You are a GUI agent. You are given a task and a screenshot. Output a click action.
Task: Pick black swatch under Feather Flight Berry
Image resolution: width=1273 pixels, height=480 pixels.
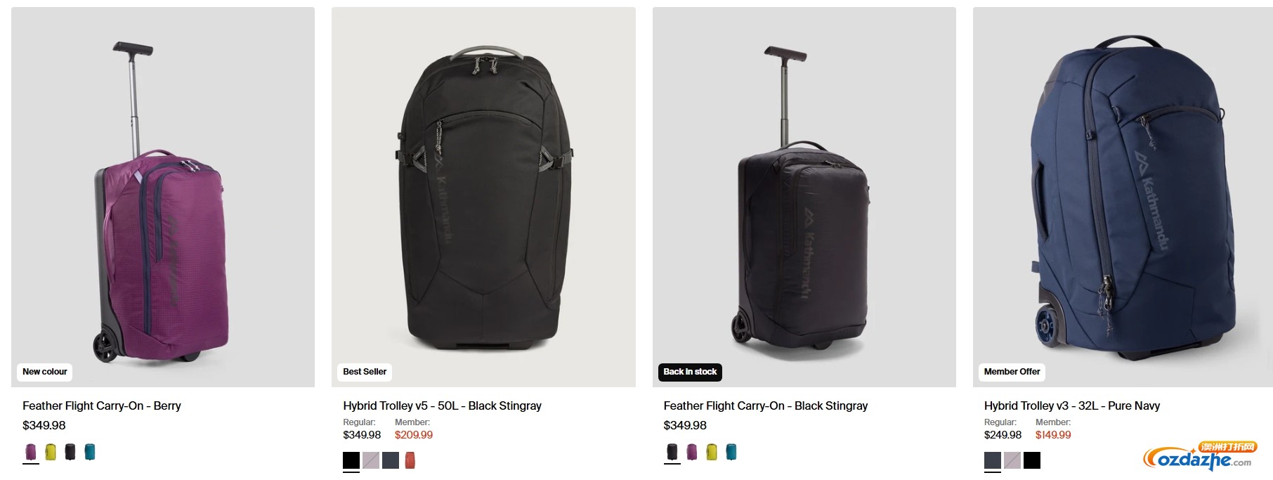click(70, 452)
